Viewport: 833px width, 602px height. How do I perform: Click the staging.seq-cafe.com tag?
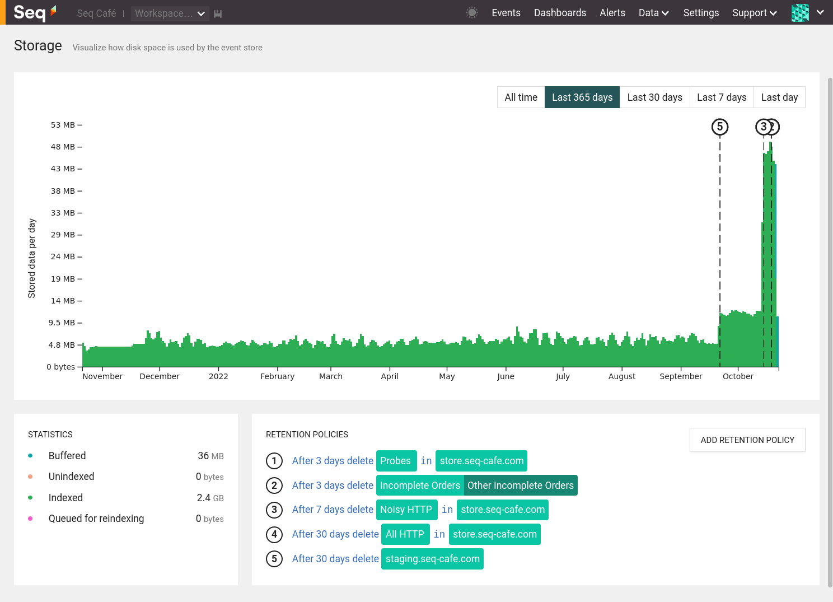(x=432, y=559)
